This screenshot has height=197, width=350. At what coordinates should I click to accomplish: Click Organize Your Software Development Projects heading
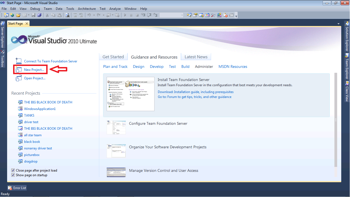coord(168,147)
